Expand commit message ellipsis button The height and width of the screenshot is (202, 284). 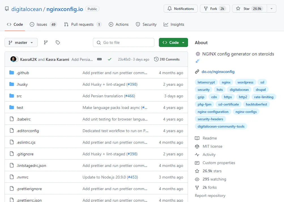(x=99, y=59)
